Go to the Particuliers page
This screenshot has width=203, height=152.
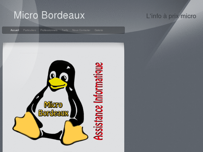(30, 30)
